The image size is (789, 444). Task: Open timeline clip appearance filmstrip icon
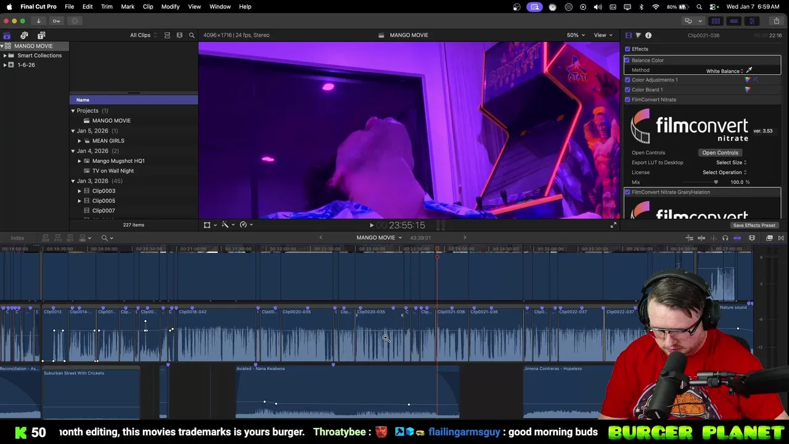point(752,238)
